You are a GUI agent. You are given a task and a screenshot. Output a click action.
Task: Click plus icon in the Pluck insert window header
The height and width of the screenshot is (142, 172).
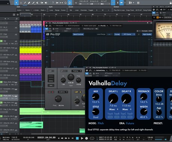[x=50, y=23]
